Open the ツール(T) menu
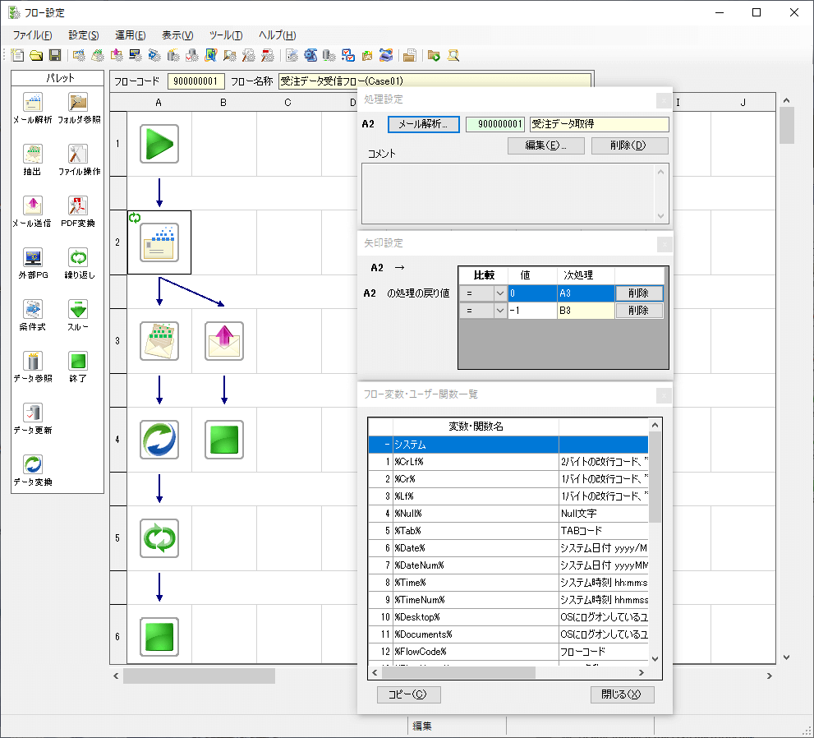This screenshot has height=738, width=814. (x=226, y=35)
